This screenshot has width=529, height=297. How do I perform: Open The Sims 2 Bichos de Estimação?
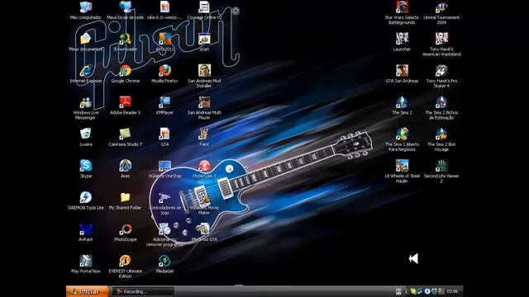click(x=441, y=102)
